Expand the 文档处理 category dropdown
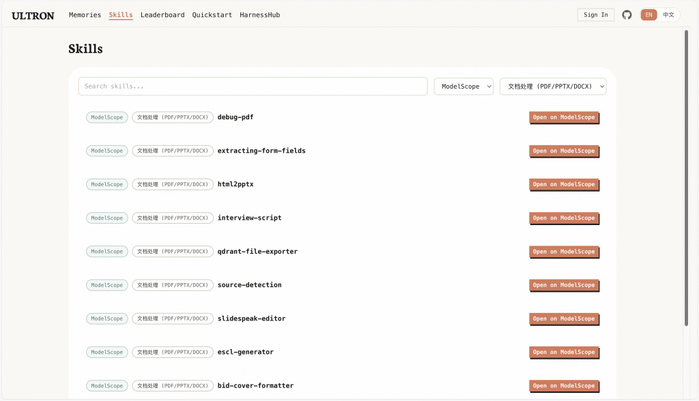 click(553, 87)
